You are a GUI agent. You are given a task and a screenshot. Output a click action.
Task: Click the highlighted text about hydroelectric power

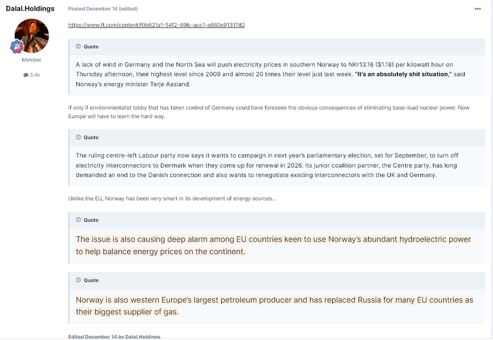(x=273, y=245)
